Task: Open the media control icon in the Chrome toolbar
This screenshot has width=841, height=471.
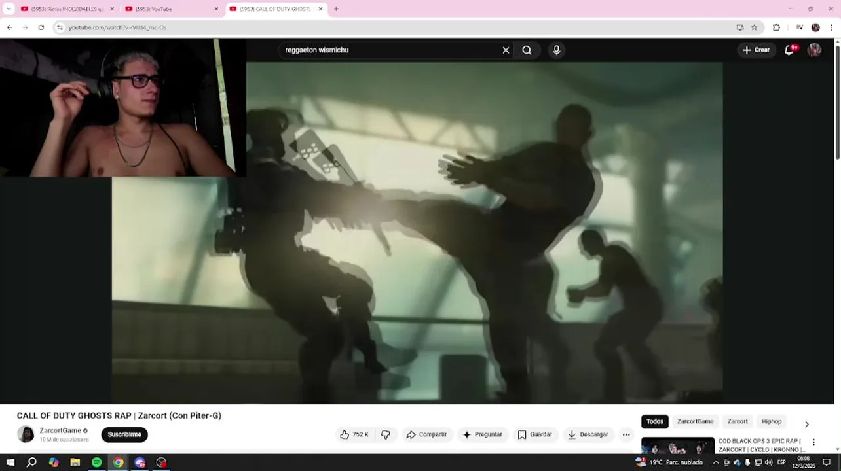Action: coord(800,27)
